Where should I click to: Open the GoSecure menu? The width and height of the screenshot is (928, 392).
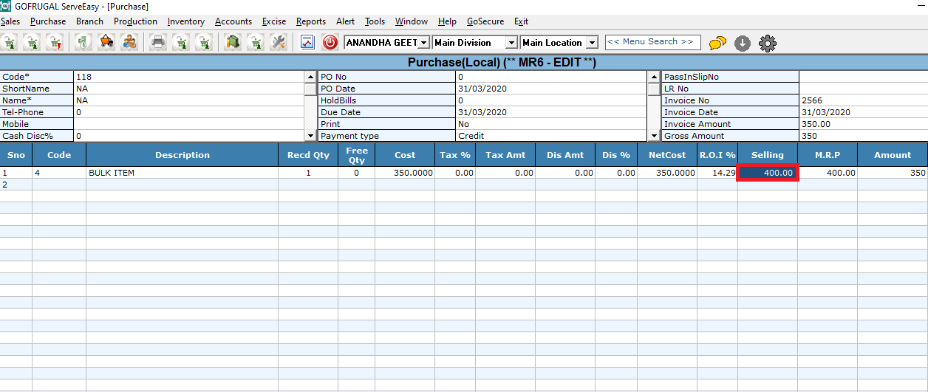(x=485, y=21)
